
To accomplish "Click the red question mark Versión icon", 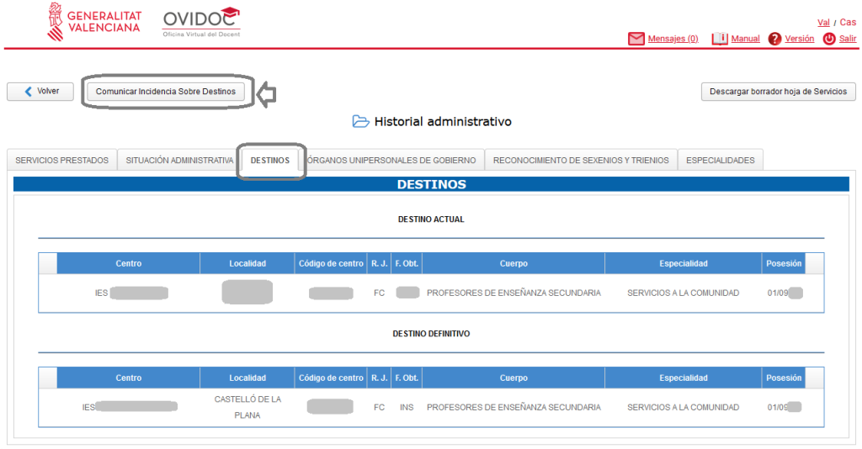I will point(775,39).
